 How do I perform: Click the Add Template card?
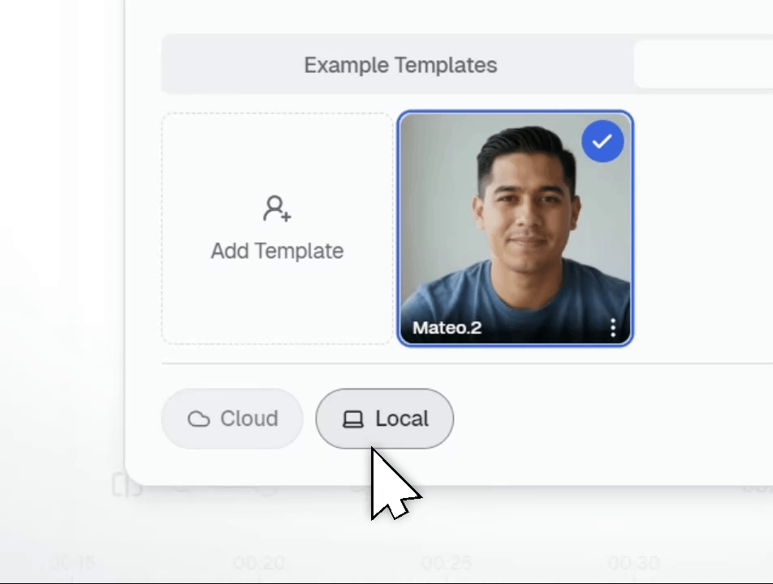click(277, 229)
